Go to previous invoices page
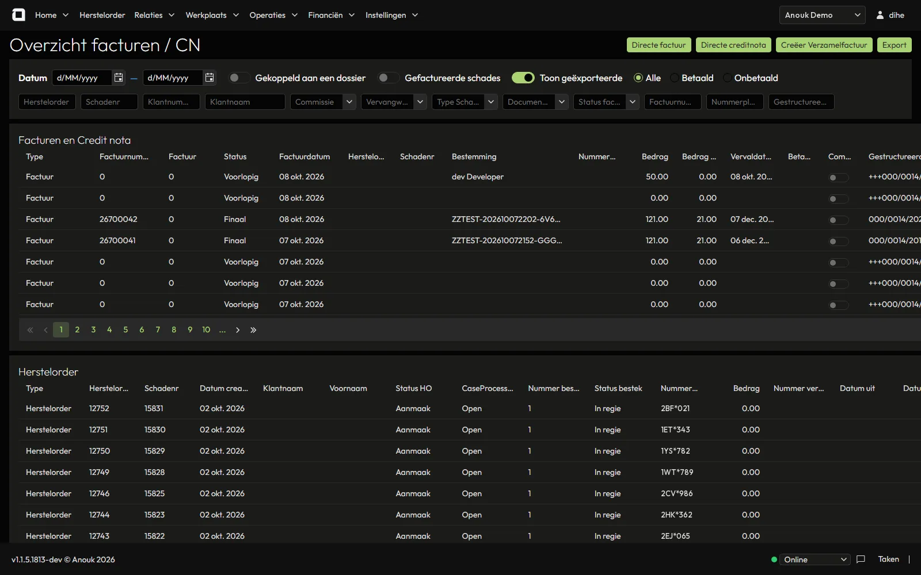Screen dimensions: 921x575 point(45,330)
